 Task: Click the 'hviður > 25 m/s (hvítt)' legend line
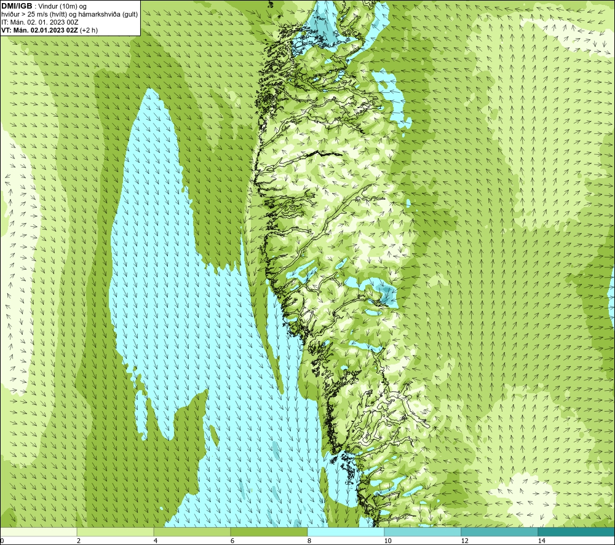(x=69, y=15)
